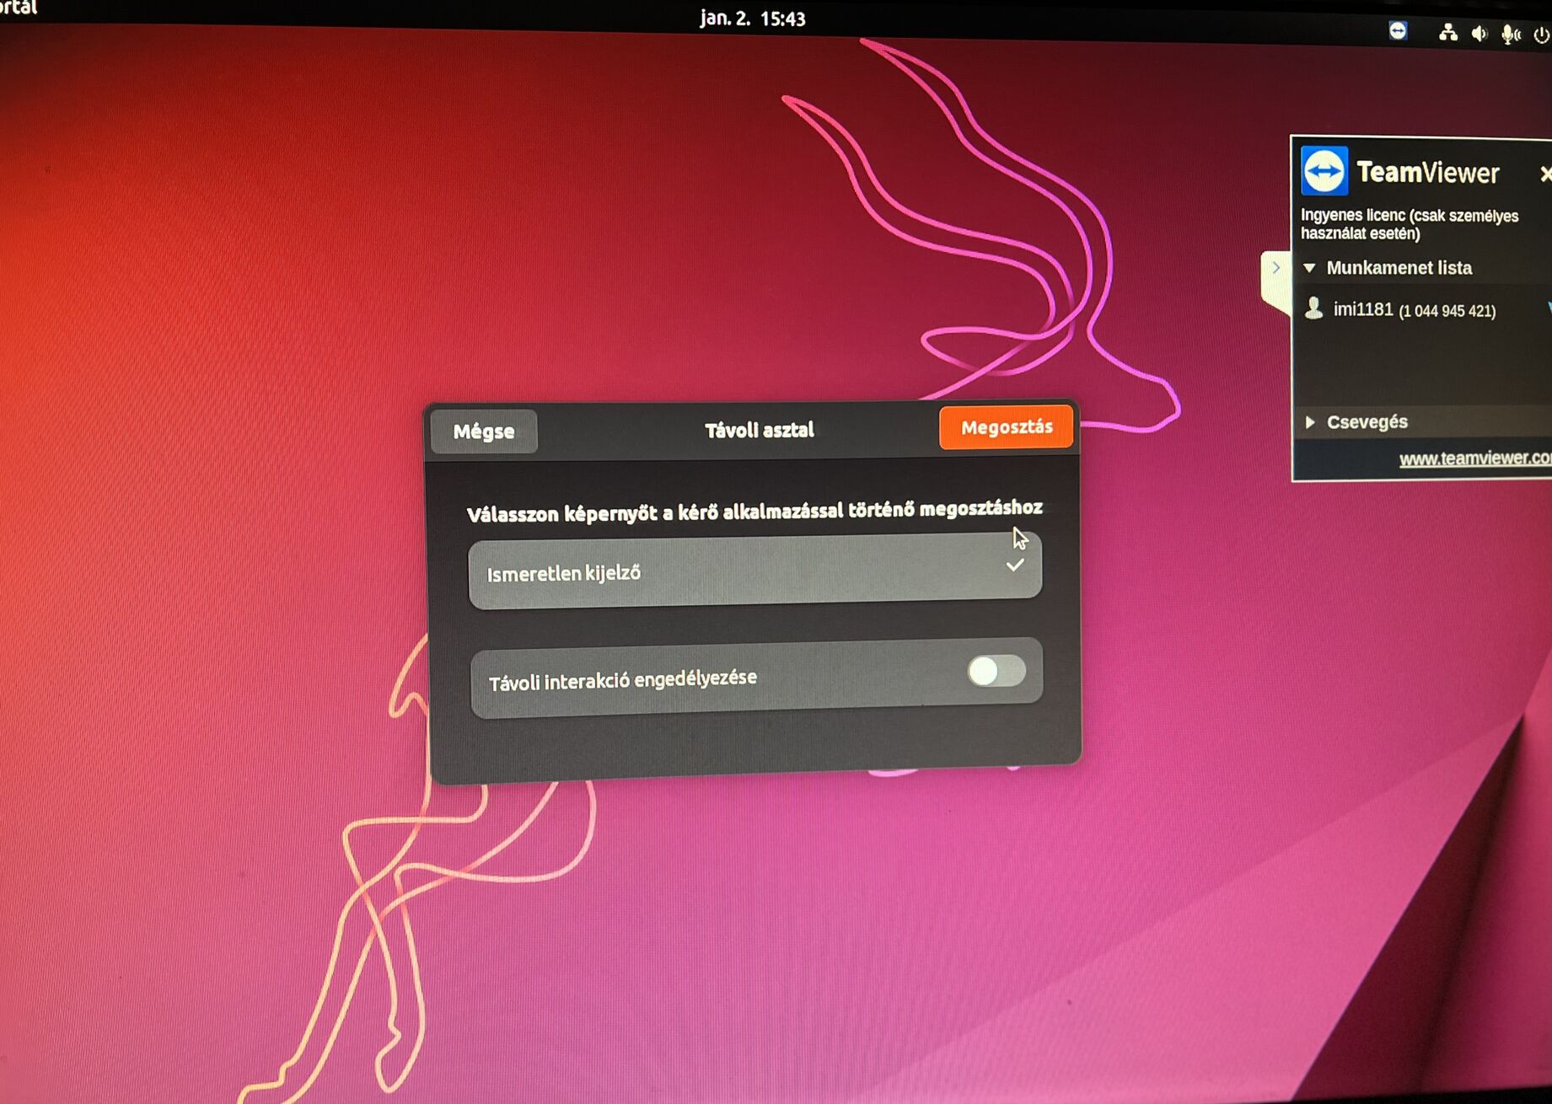Enable the Távoli interakció engedélyezése switch
Viewport: 1552px width, 1104px height.
pos(996,672)
